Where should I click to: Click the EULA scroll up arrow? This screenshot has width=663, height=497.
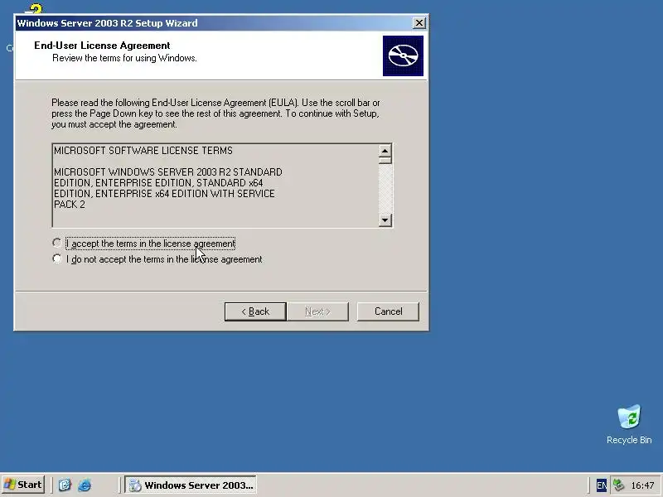(385, 151)
